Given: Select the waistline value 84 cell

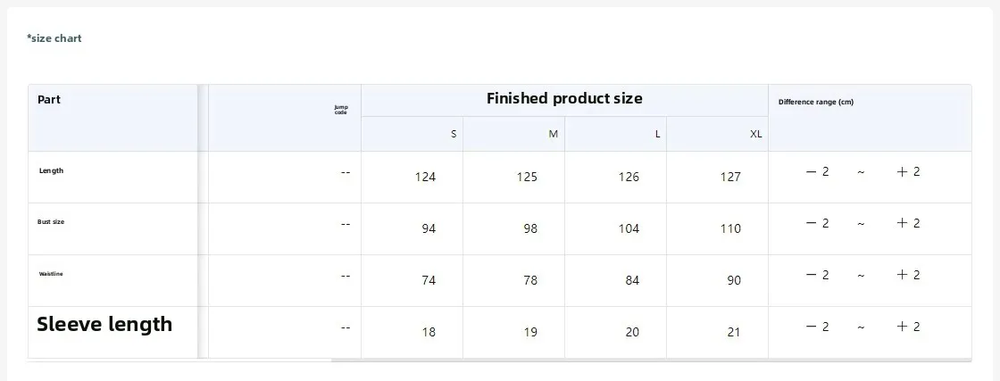Looking at the screenshot, I should point(632,280).
